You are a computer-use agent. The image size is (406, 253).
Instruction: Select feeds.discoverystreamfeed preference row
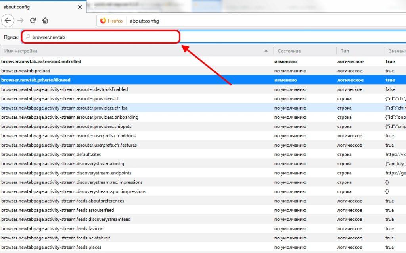coord(203,219)
